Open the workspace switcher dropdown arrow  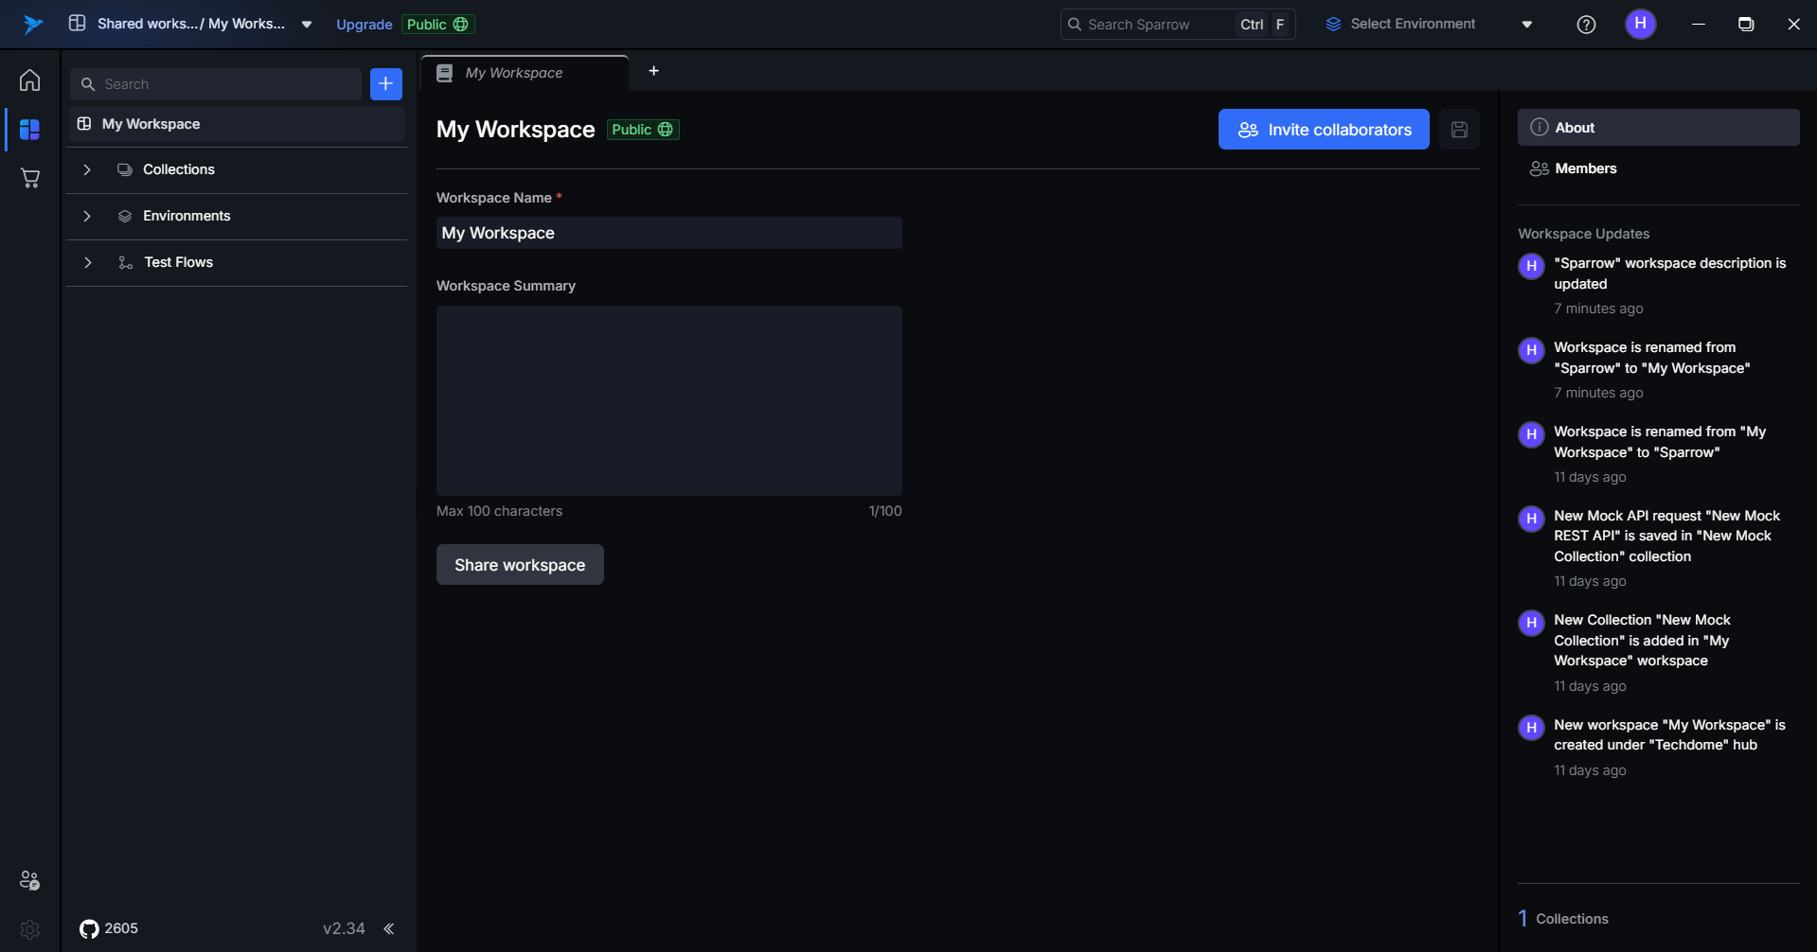pyautogui.click(x=307, y=25)
